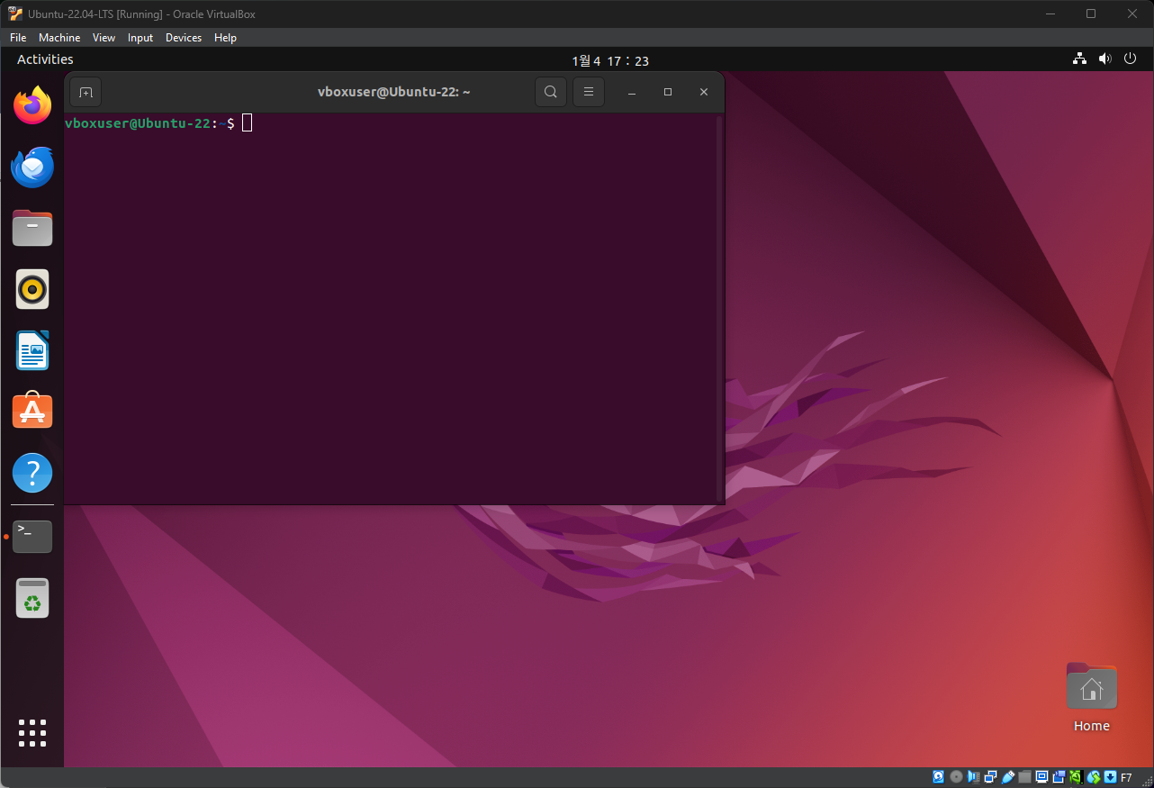
Task: Open the Files manager in the dock
Action: (x=32, y=228)
